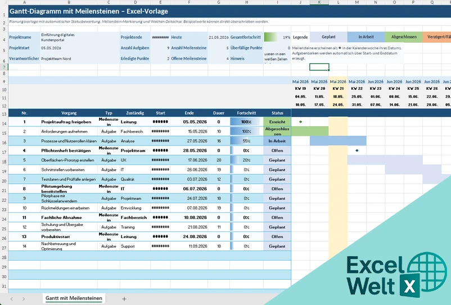Click the Gesamtfortschritt 19% progress bar

(277, 37)
